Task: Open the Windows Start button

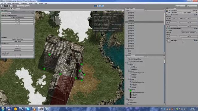Action: pos(3,109)
